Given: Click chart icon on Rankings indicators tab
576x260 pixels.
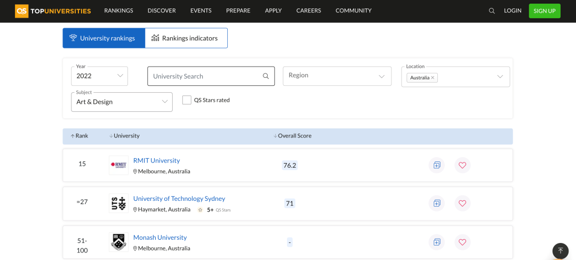Looking at the screenshot, I should 155,38.
